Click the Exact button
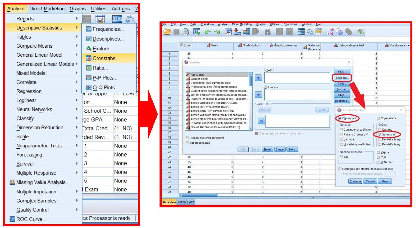The image size is (416, 228). pyautogui.click(x=342, y=72)
